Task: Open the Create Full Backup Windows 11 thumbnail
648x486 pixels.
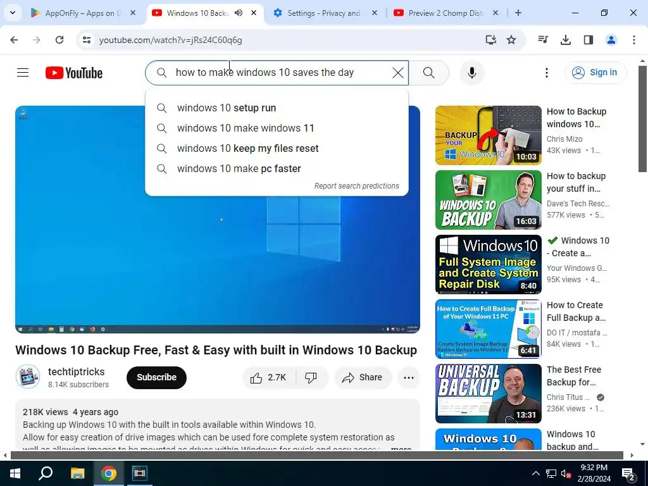Action: [x=488, y=329]
